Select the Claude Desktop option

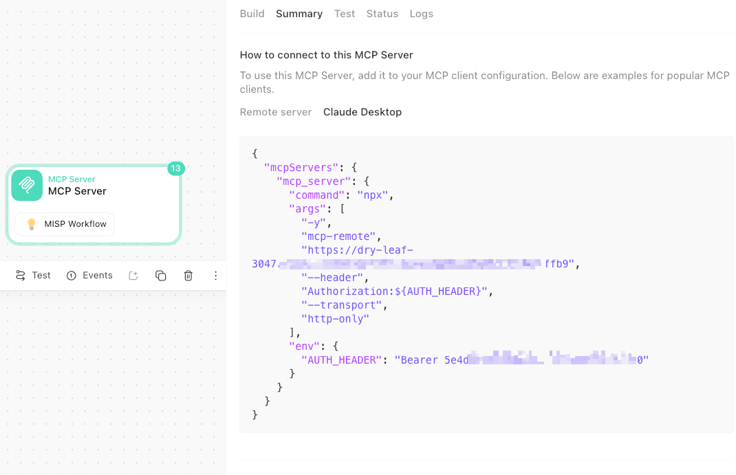pos(362,112)
